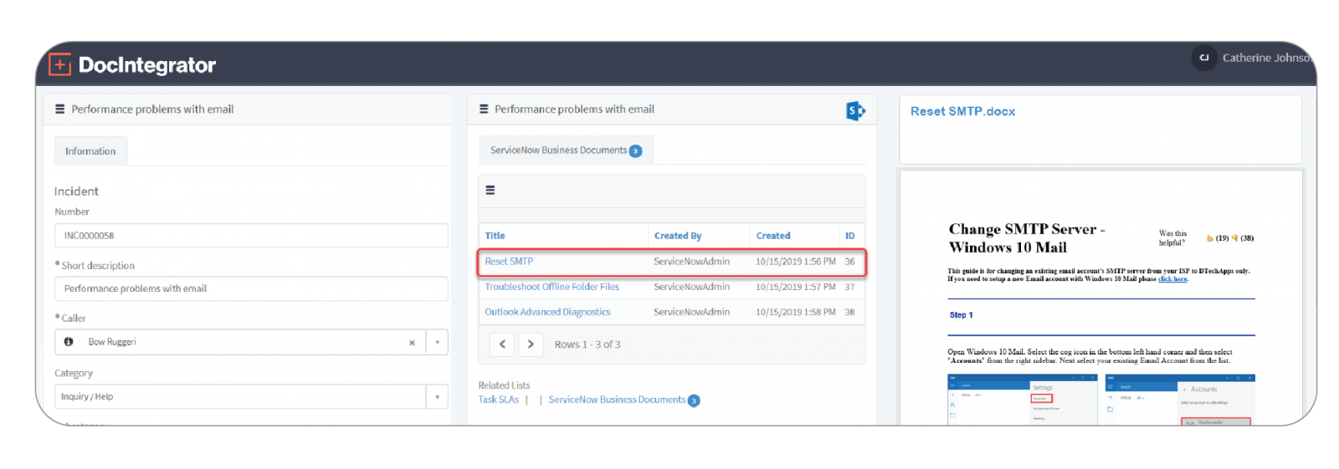Click ID 36 cell in Reset SMTP row

(x=849, y=262)
